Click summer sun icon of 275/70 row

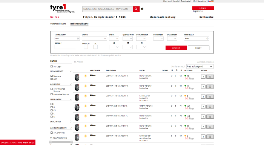pyautogui.click(x=86, y=106)
